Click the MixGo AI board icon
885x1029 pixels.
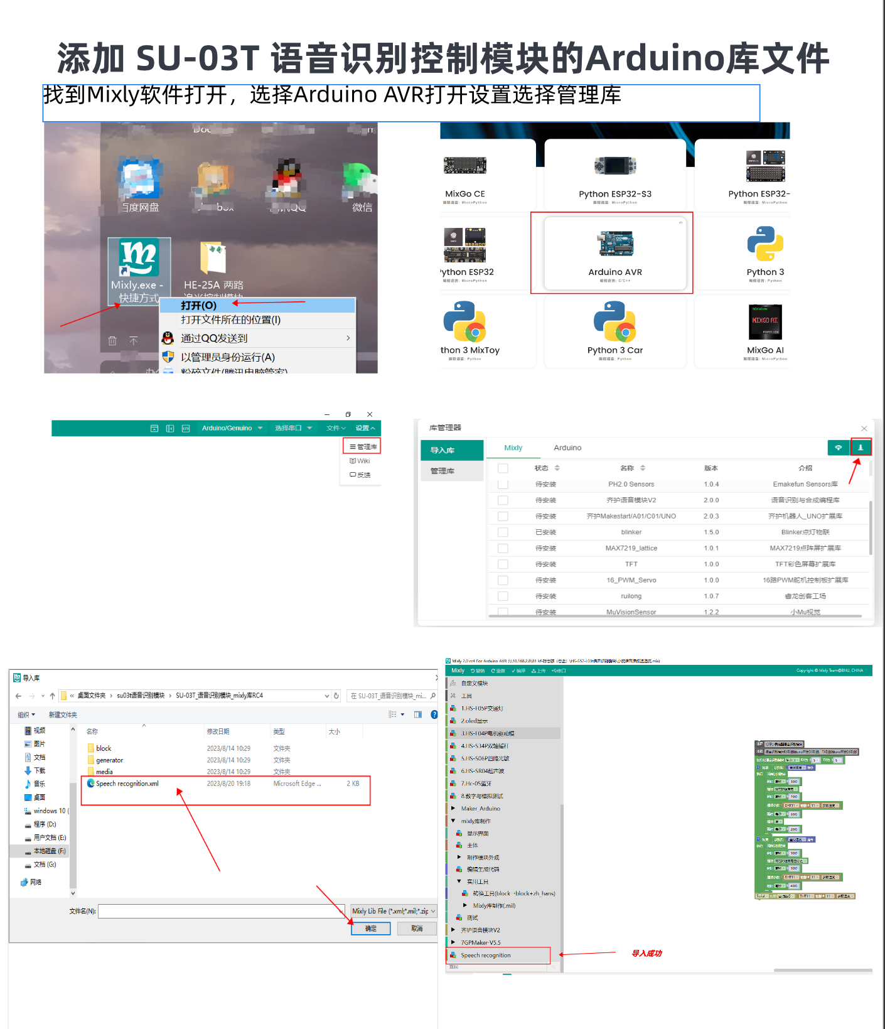click(x=765, y=321)
